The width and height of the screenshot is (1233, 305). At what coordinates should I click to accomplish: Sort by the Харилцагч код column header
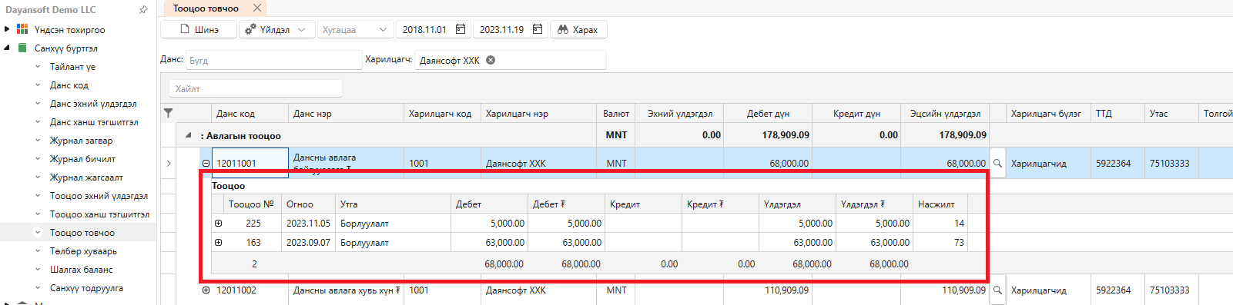pyautogui.click(x=442, y=113)
